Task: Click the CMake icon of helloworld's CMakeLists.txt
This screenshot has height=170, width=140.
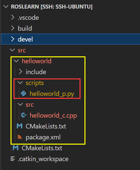Action: tap(20, 126)
